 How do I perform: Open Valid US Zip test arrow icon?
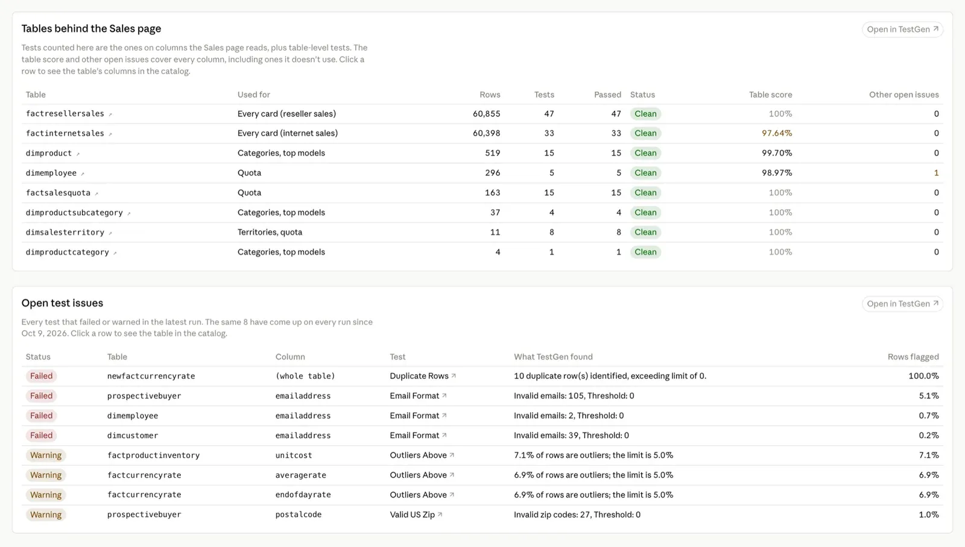point(440,514)
